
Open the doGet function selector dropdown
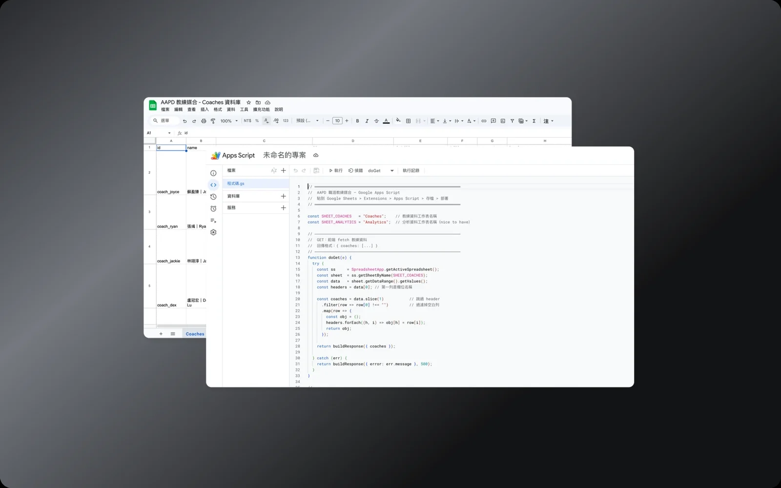pyautogui.click(x=381, y=171)
